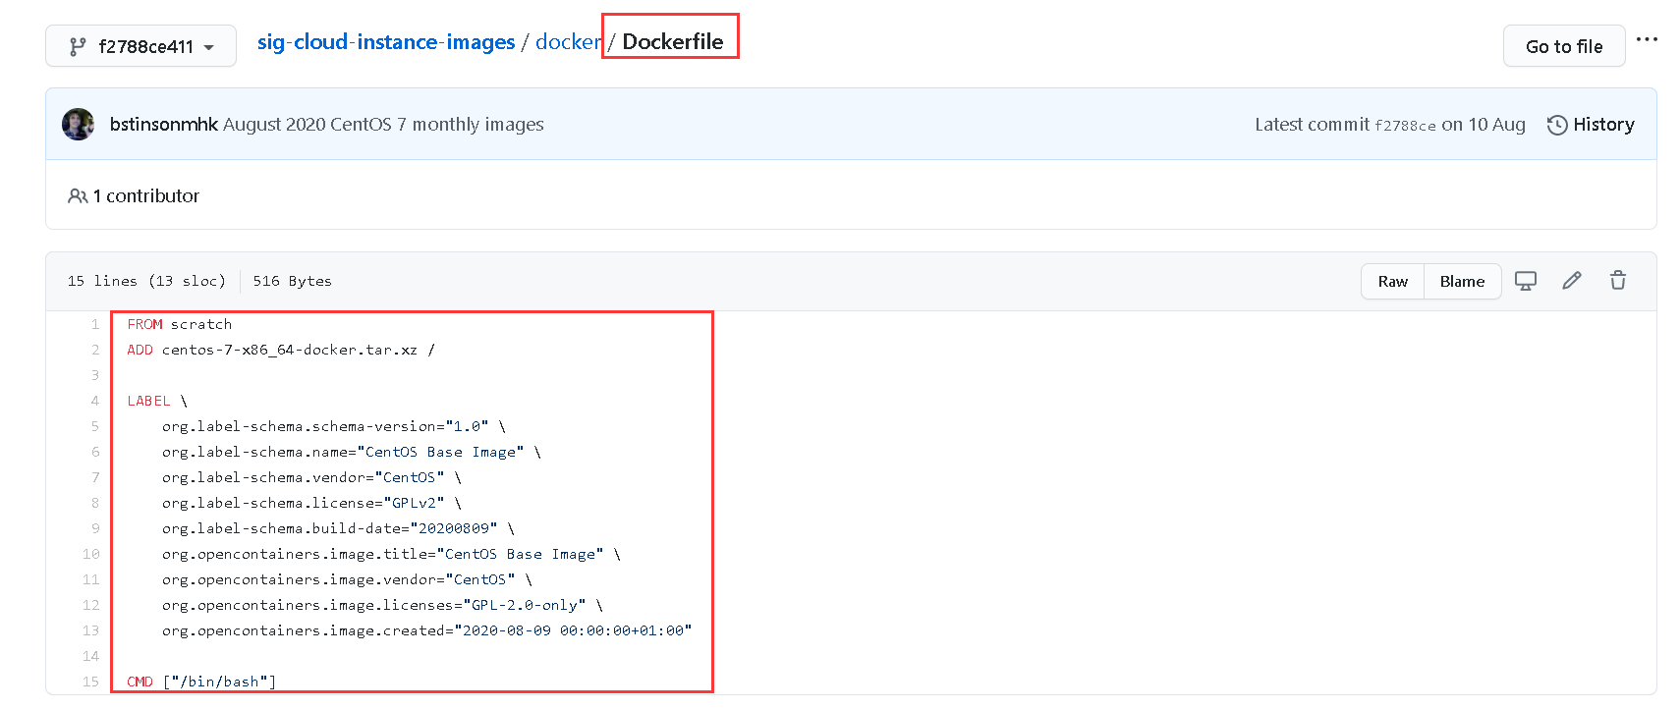Viewport: 1680px width, 710px height.
Task: Open the latest commit hash f2788ce
Action: 1405,126
